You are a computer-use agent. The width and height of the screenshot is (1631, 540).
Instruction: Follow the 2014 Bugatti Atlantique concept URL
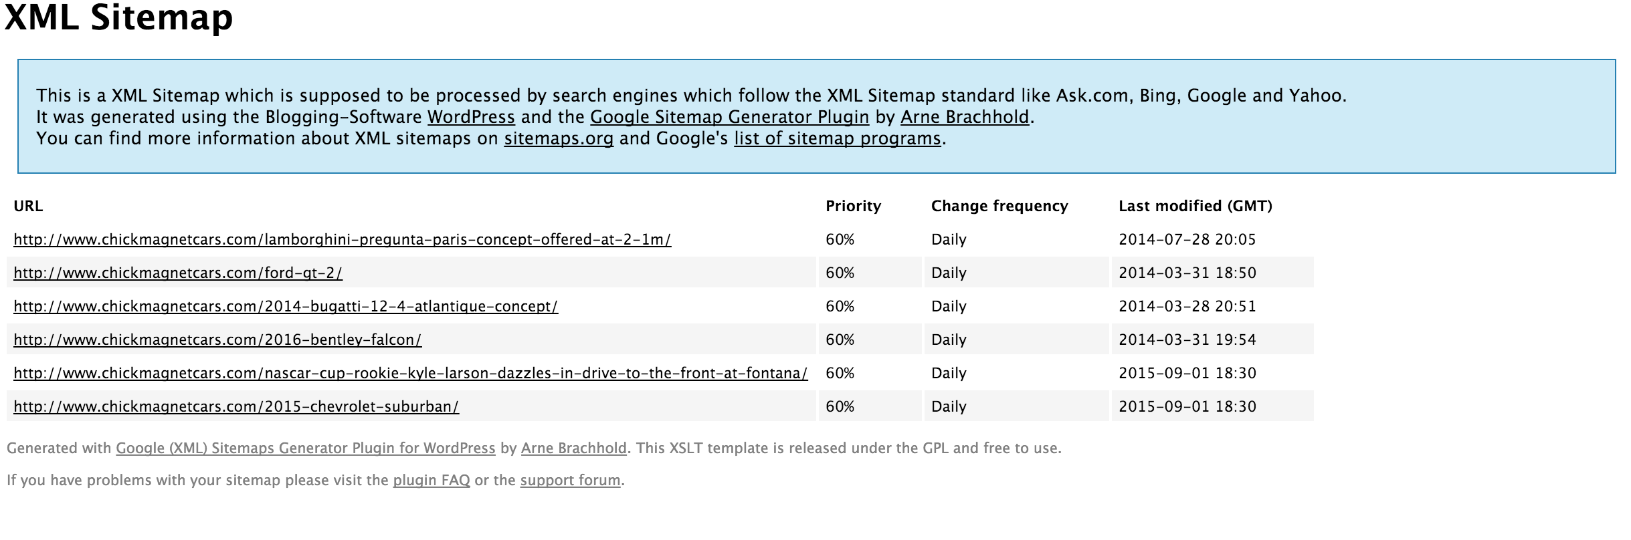click(286, 306)
